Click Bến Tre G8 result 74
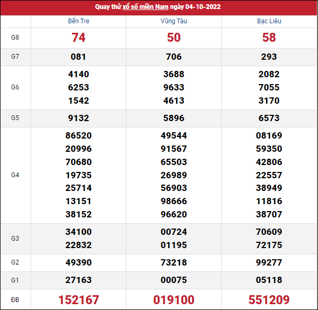 coord(78,38)
